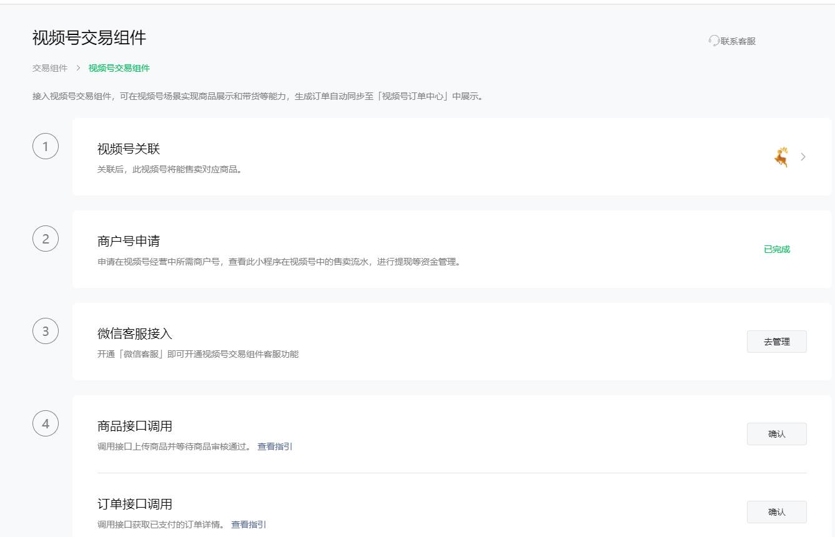
Task: Click the description starting 开通「微信客服」
Action: click(x=198, y=354)
